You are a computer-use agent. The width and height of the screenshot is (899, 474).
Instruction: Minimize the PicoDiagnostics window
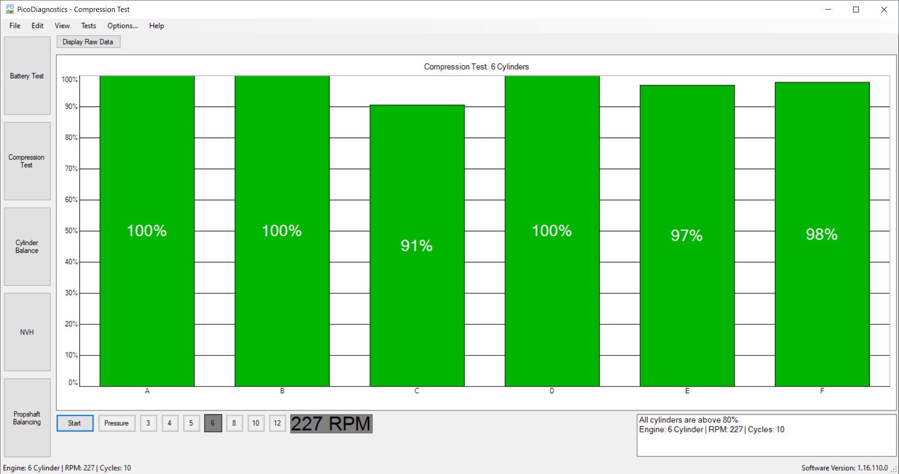pyautogui.click(x=828, y=10)
